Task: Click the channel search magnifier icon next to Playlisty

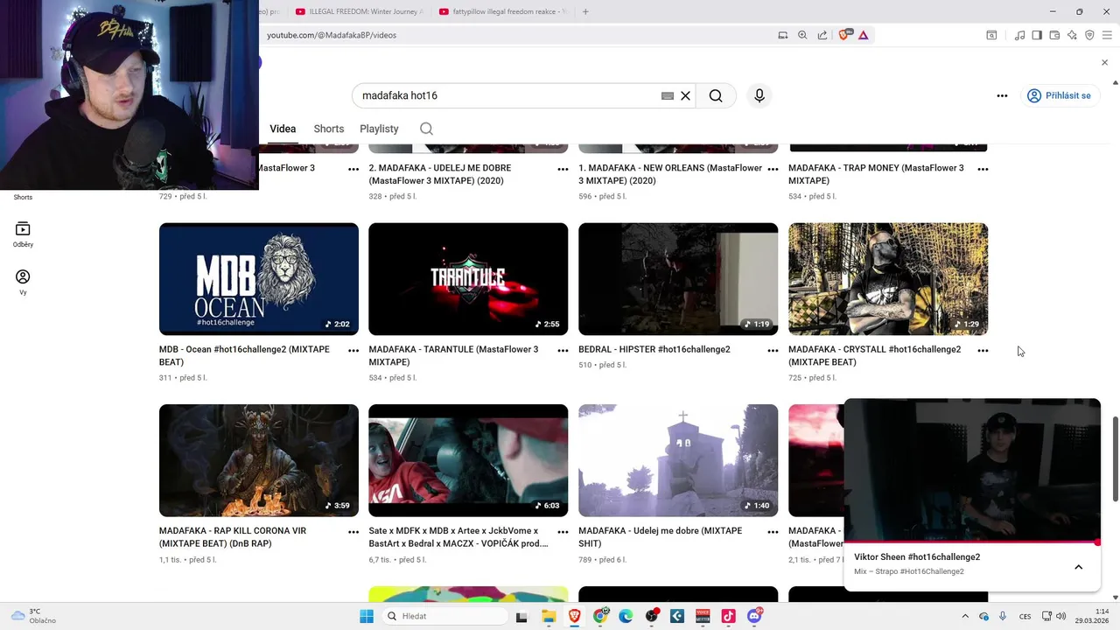Action: coord(426,129)
